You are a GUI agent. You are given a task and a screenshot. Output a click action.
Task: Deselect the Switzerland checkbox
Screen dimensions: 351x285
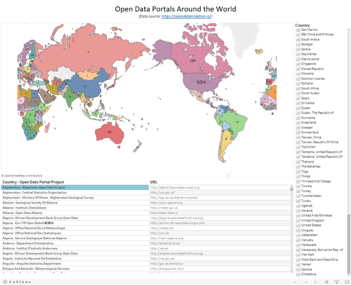coord(298,132)
